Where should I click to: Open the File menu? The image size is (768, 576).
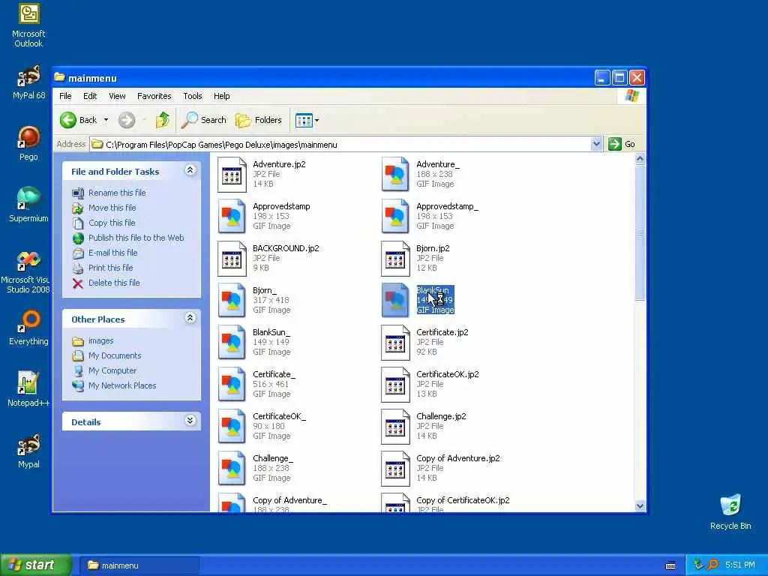click(x=65, y=96)
